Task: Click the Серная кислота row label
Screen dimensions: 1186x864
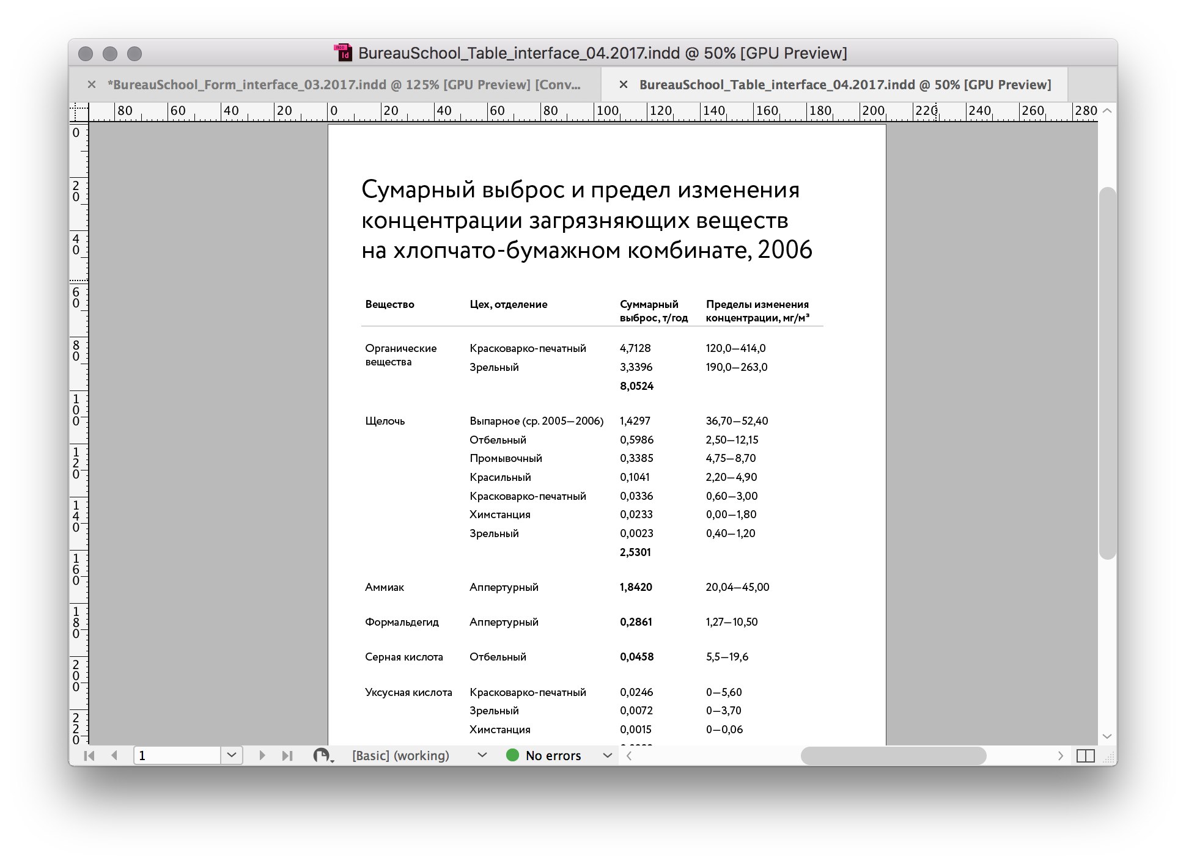Action: click(x=403, y=657)
